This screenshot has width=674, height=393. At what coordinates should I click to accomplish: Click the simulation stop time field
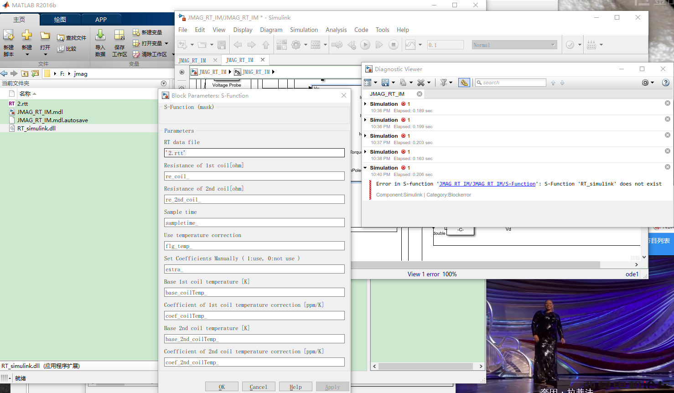coord(446,45)
